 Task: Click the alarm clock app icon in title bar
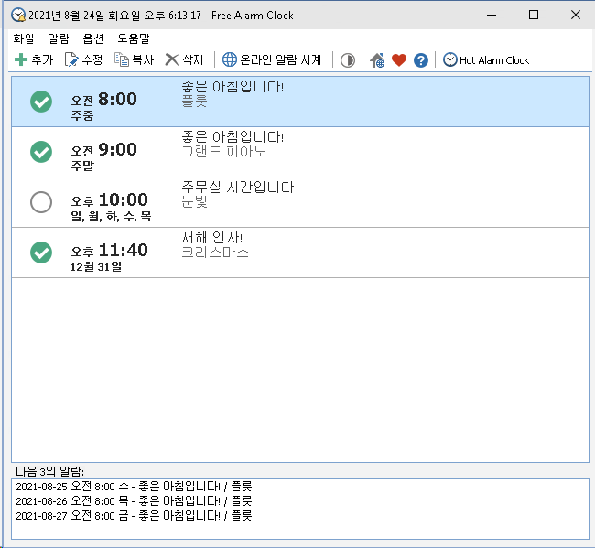(x=17, y=16)
